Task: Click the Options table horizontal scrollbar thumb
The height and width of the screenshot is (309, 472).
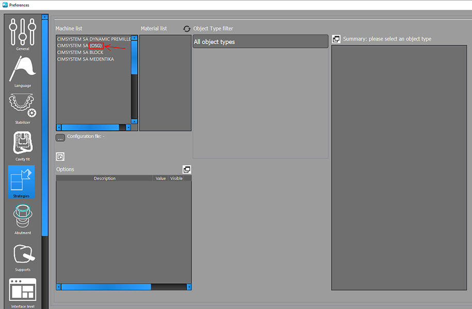Action: click(106, 287)
